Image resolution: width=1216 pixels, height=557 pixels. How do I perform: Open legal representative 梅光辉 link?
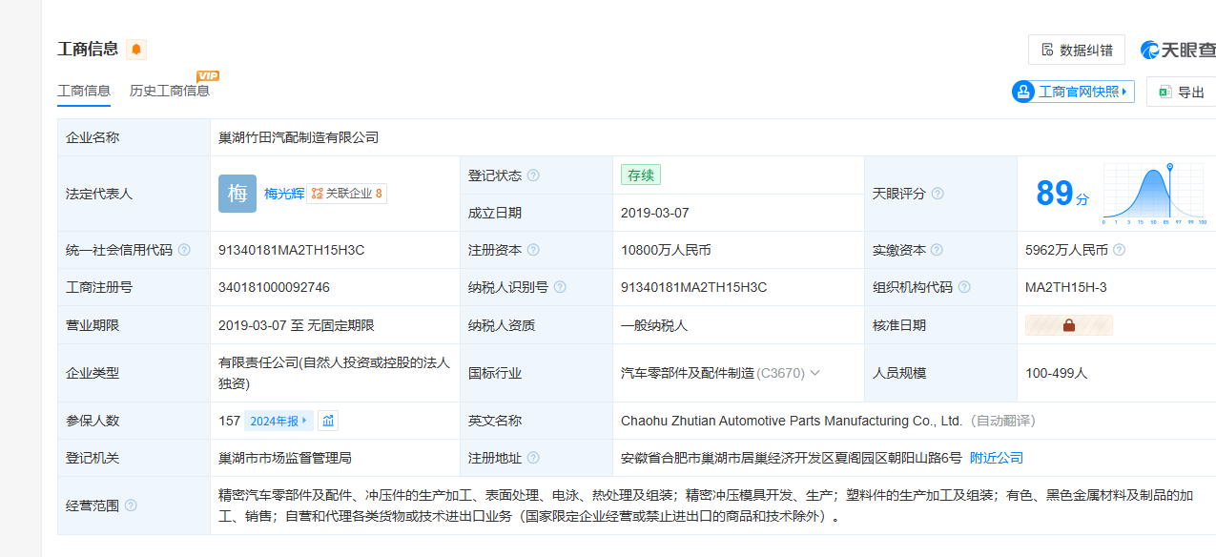click(x=284, y=194)
